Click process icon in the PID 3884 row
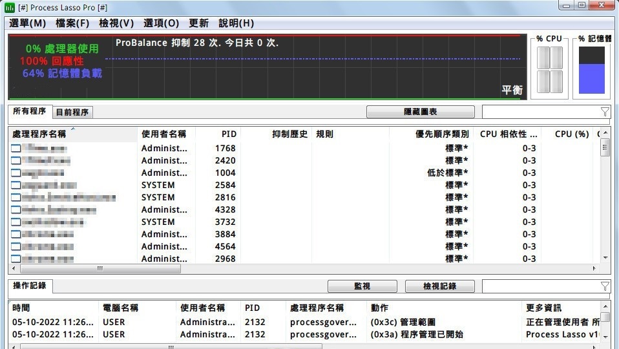619x349 pixels. pyautogui.click(x=16, y=235)
